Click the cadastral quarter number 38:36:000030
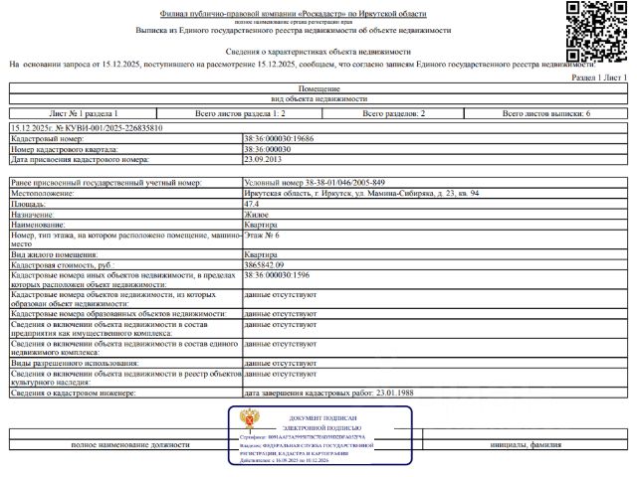This screenshot has height=477, width=637. 268,149
